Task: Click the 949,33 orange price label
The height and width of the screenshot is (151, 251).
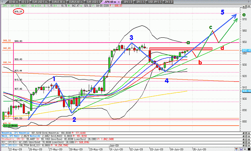Action: click(x=7, y=41)
